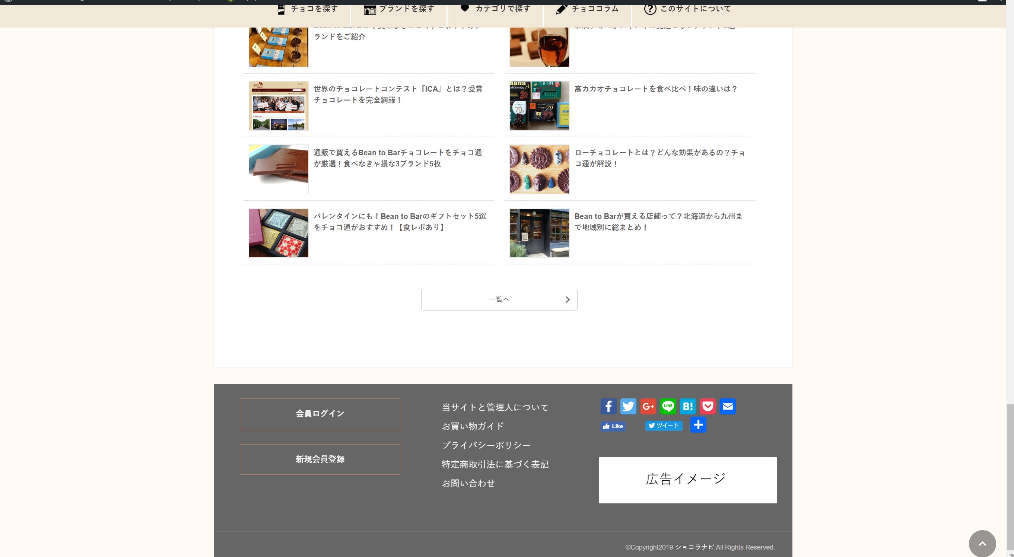Image resolution: width=1014 pixels, height=557 pixels.
Task: Share via the LINE icon
Action: 668,406
